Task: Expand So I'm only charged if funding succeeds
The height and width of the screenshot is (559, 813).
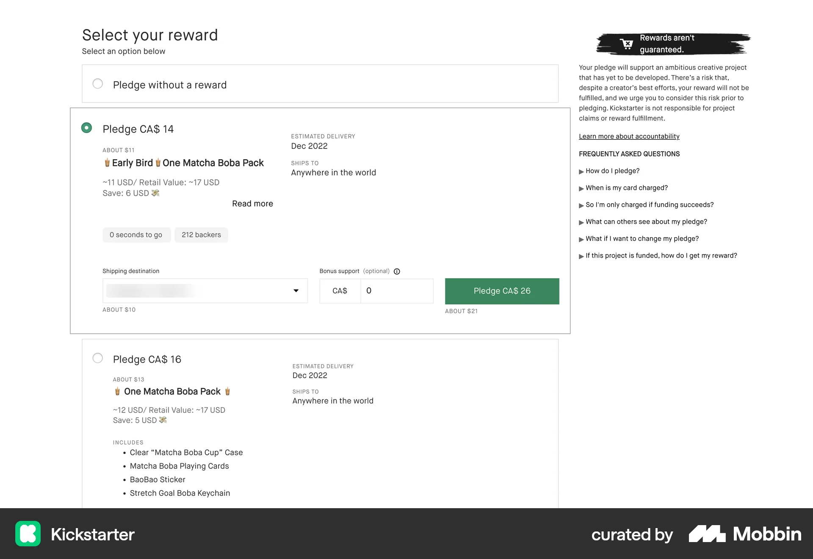Action: point(649,205)
